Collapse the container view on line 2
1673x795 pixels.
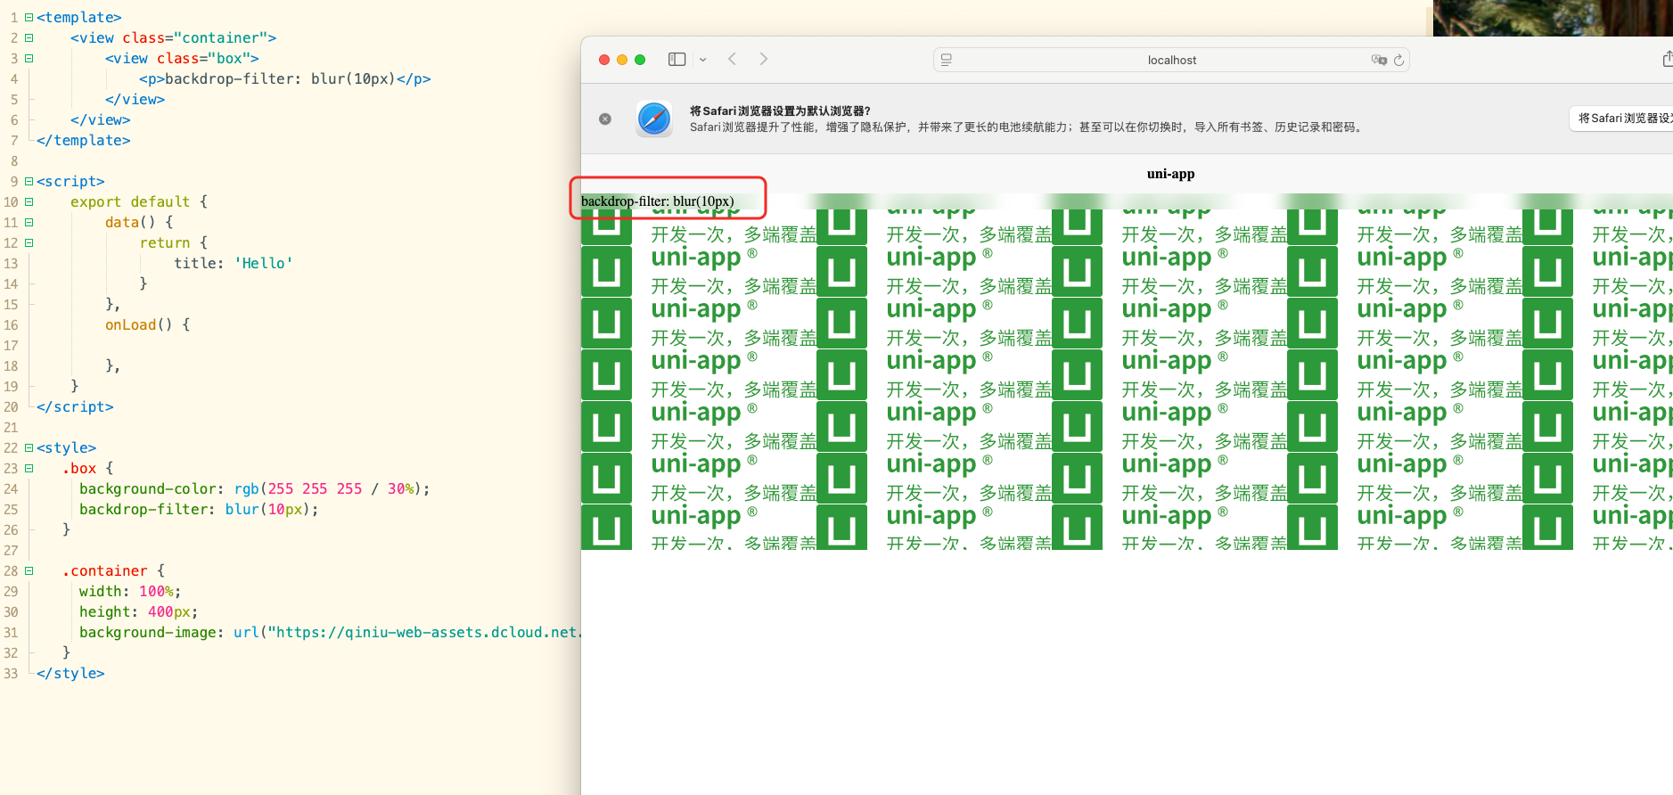pyautogui.click(x=29, y=38)
